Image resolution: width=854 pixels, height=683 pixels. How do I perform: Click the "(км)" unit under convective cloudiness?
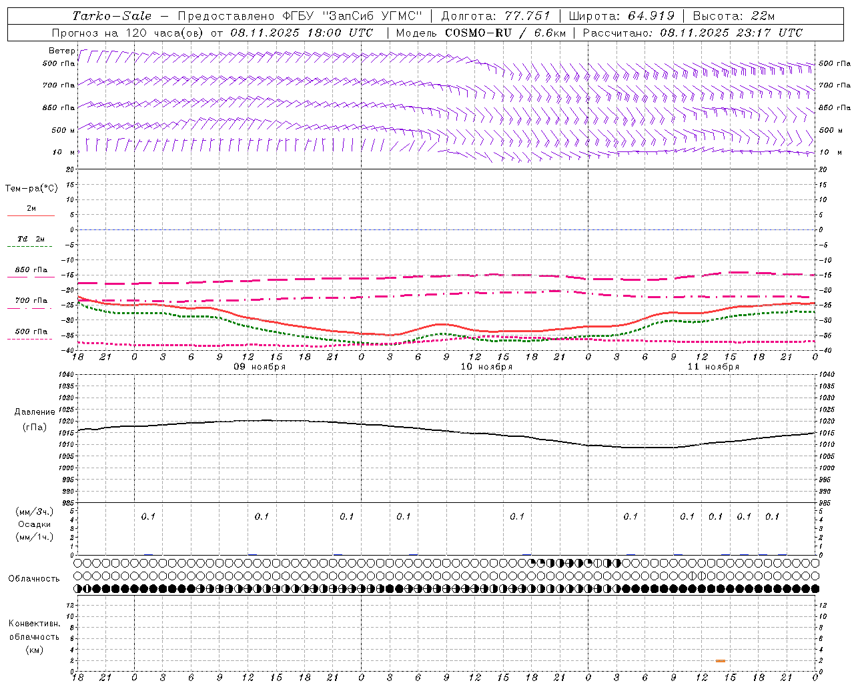pyautogui.click(x=35, y=650)
